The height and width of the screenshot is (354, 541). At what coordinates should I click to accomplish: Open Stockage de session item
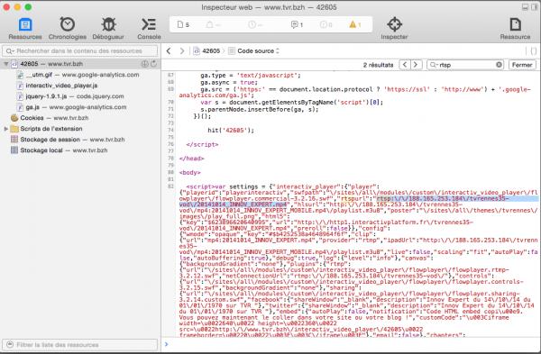[68, 140]
